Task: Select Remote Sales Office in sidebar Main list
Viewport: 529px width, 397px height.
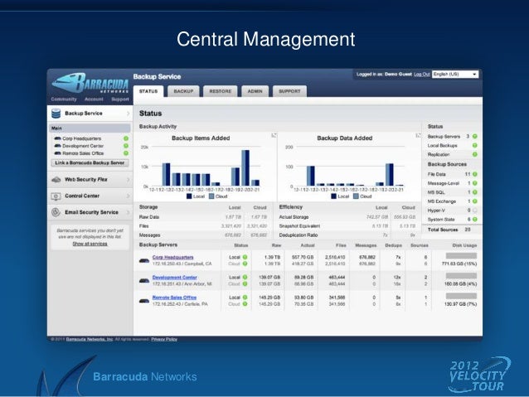Action: (83, 153)
